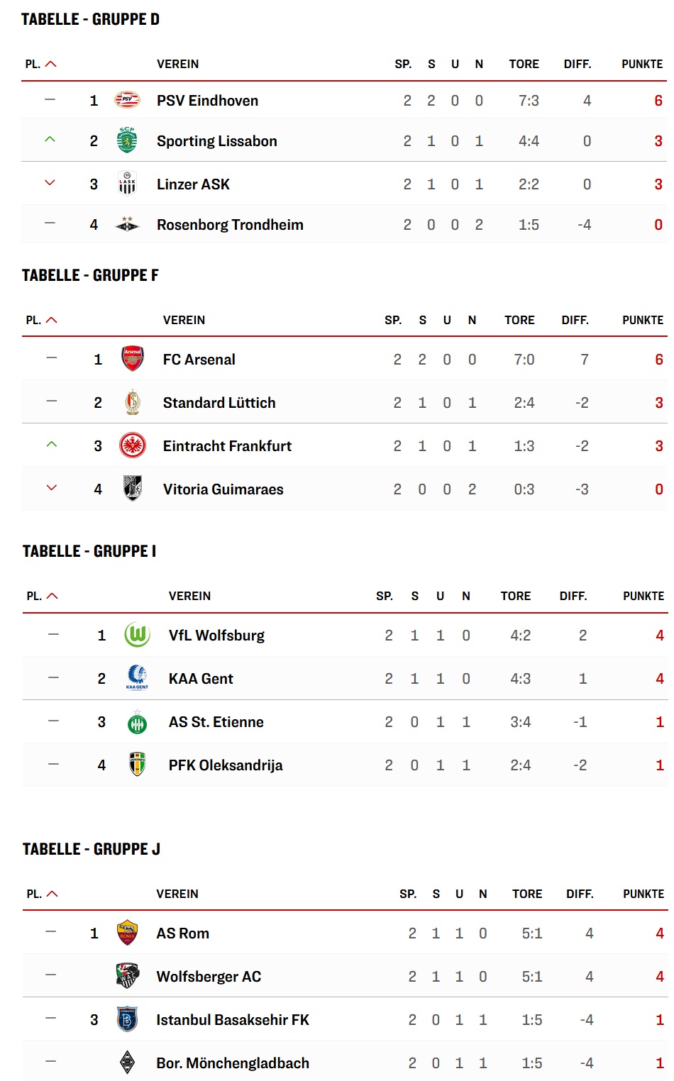Viewport: 674px width, 1081px height.
Task: Toggle PL. sort arrow in Gruppe J
Action: tap(52, 894)
